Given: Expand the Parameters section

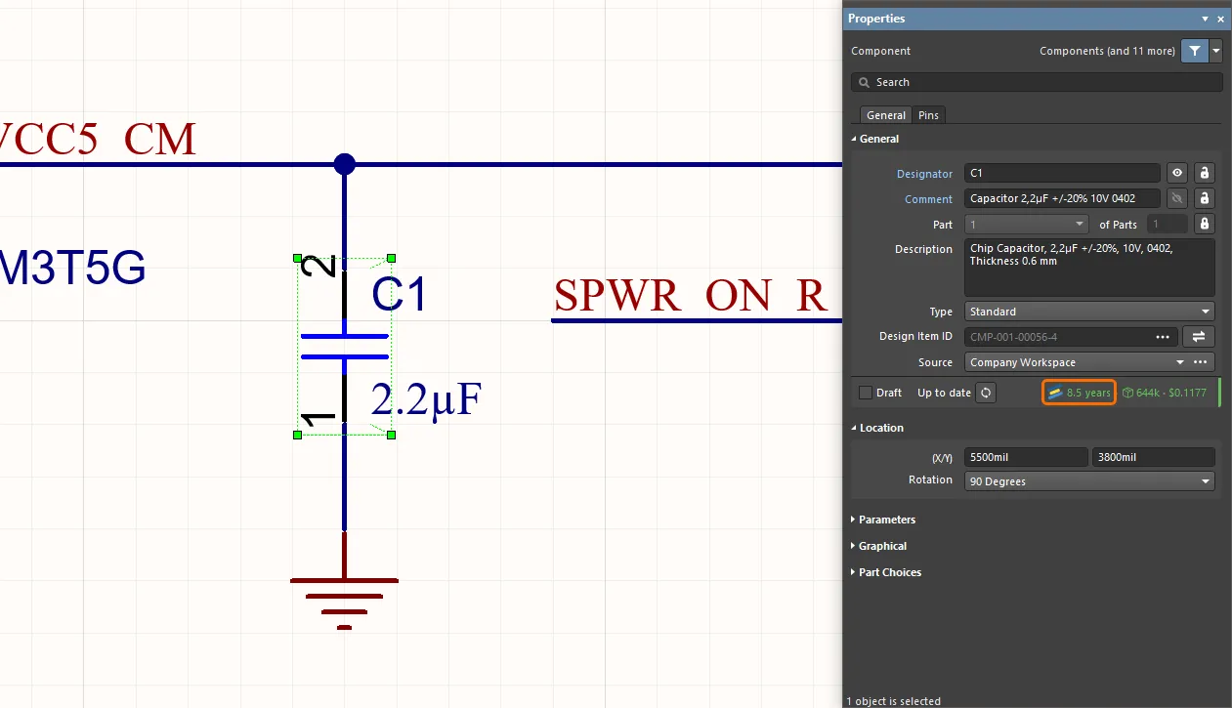Looking at the screenshot, I should click(886, 520).
